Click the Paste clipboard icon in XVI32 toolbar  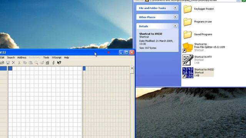coord(31,63)
